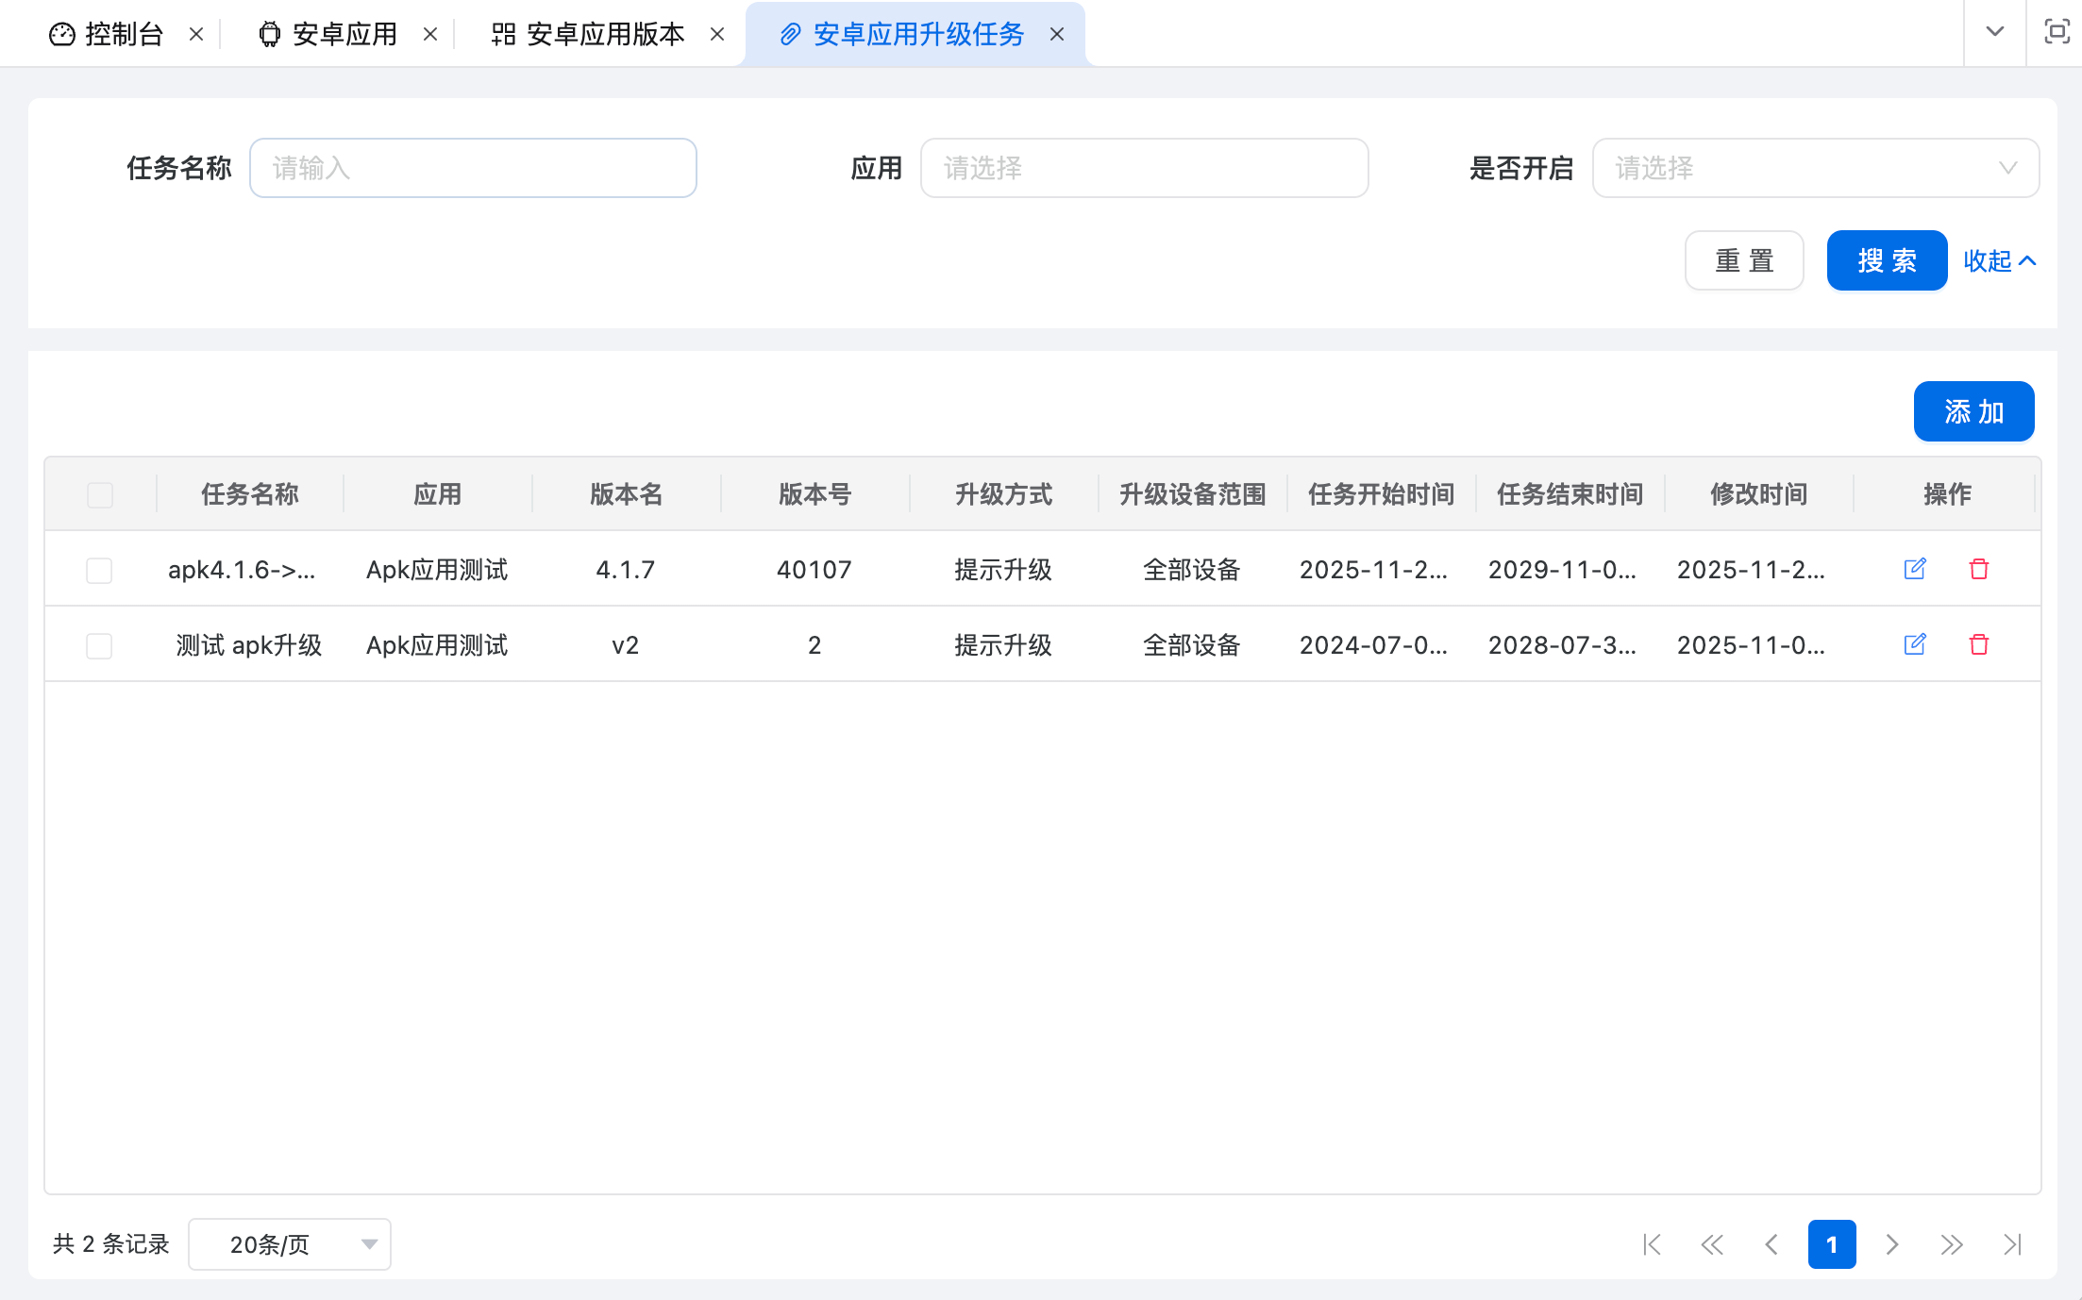This screenshot has height=1300, width=2082.
Task: Focus the 任务名称 input field
Action: point(473,168)
